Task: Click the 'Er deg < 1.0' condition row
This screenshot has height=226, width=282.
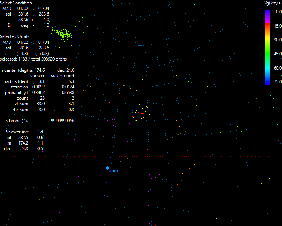Action: (x=28, y=25)
